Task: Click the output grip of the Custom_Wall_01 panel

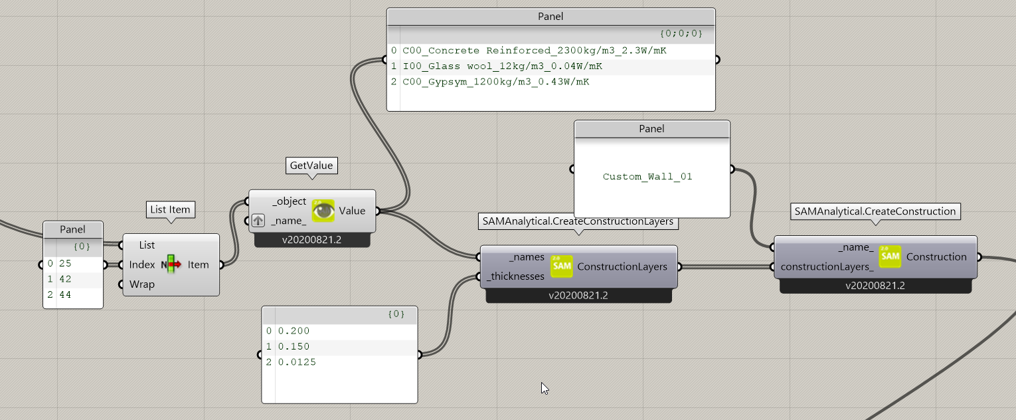Action: pyautogui.click(x=732, y=169)
